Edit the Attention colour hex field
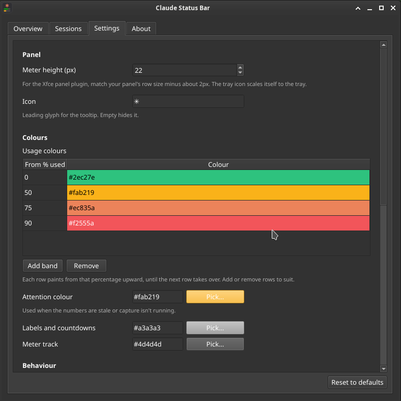This screenshot has width=401, height=401. tap(158, 297)
